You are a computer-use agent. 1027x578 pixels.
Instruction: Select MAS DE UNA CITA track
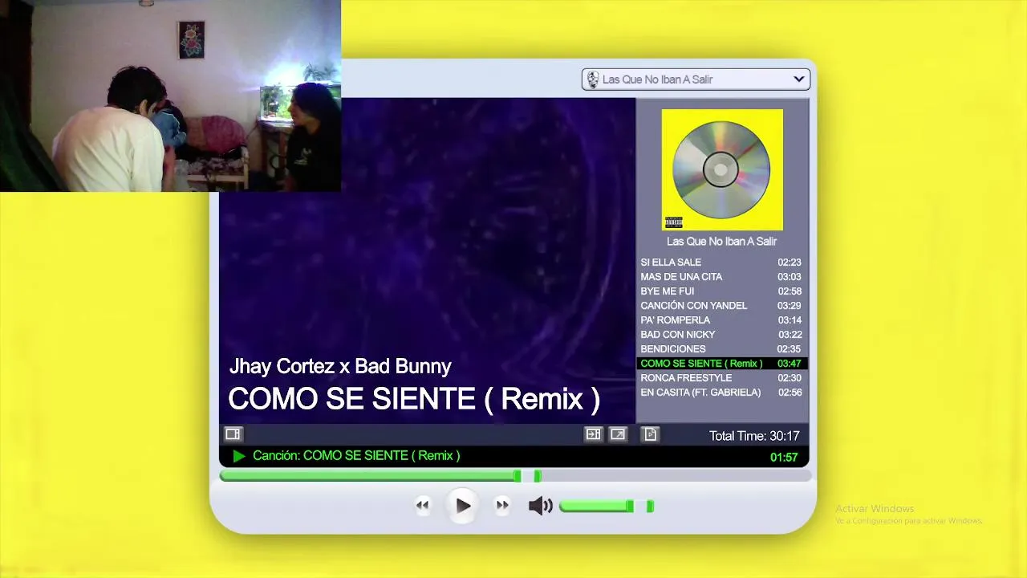tap(721, 277)
